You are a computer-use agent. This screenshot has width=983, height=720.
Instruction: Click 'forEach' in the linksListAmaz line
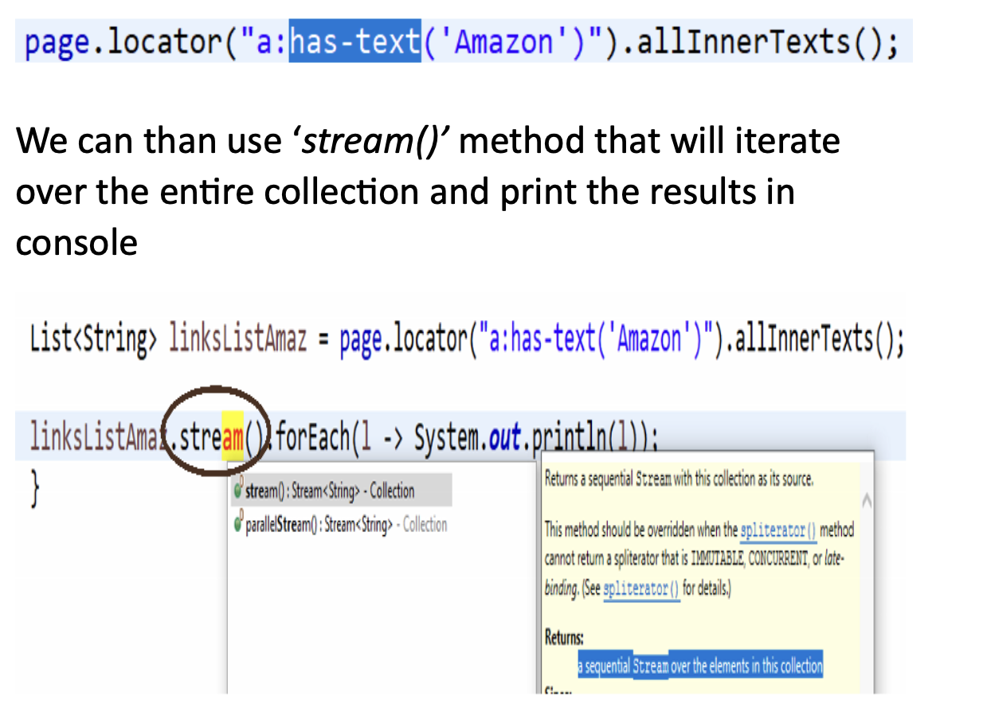point(315,438)
